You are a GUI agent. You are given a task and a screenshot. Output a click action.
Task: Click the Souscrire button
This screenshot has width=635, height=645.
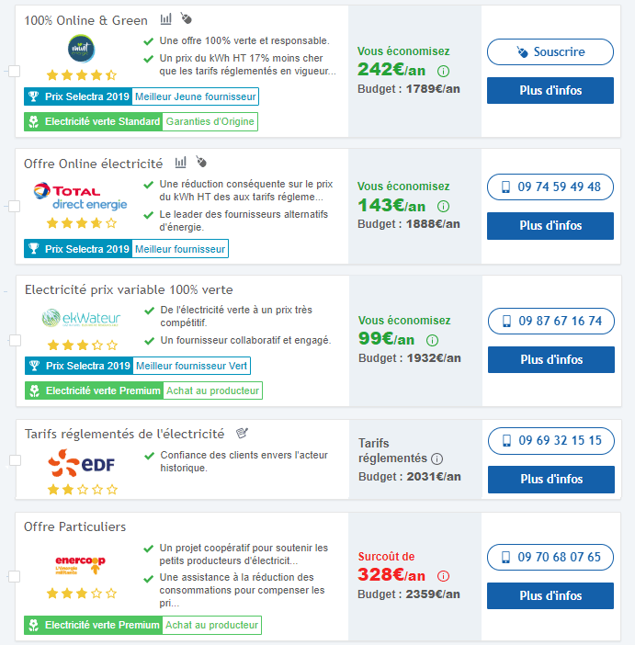(x=550, y=51)
